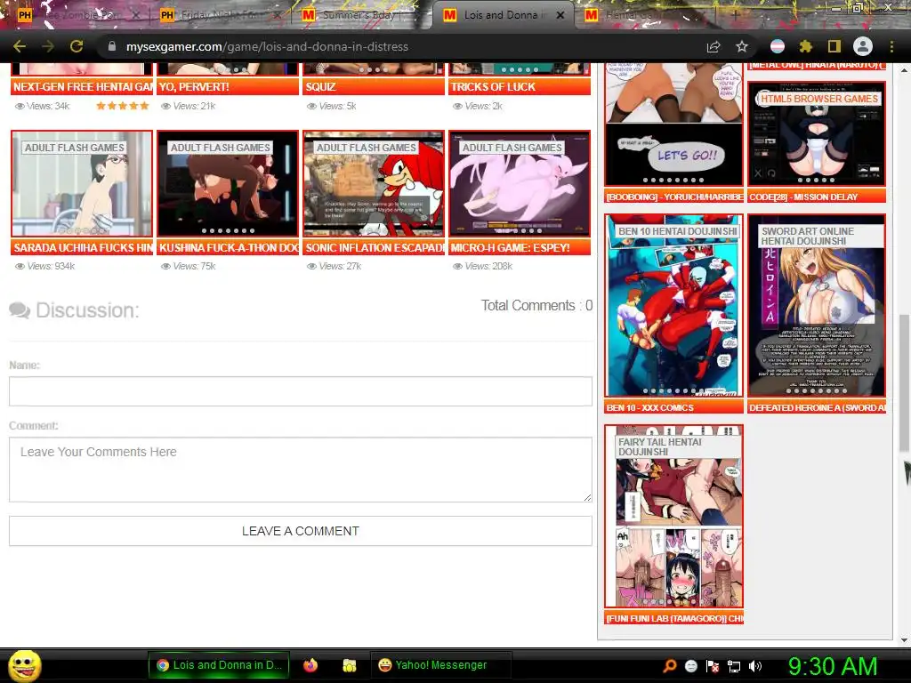Screen dimensions: 911x683
Task: Reload the current page
Action: point(77,46)
